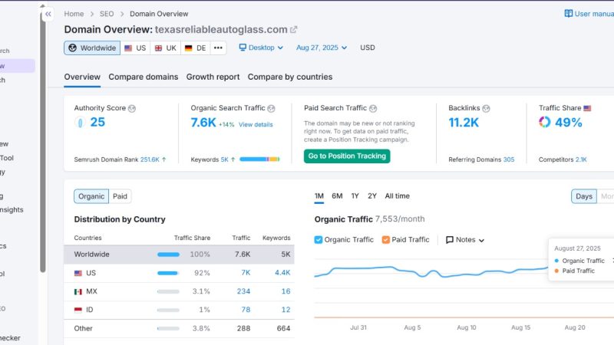This screenshot has height=345, width=614.
Task: Toggle Paid Traffic checkbox
Action: coord(386,240)
